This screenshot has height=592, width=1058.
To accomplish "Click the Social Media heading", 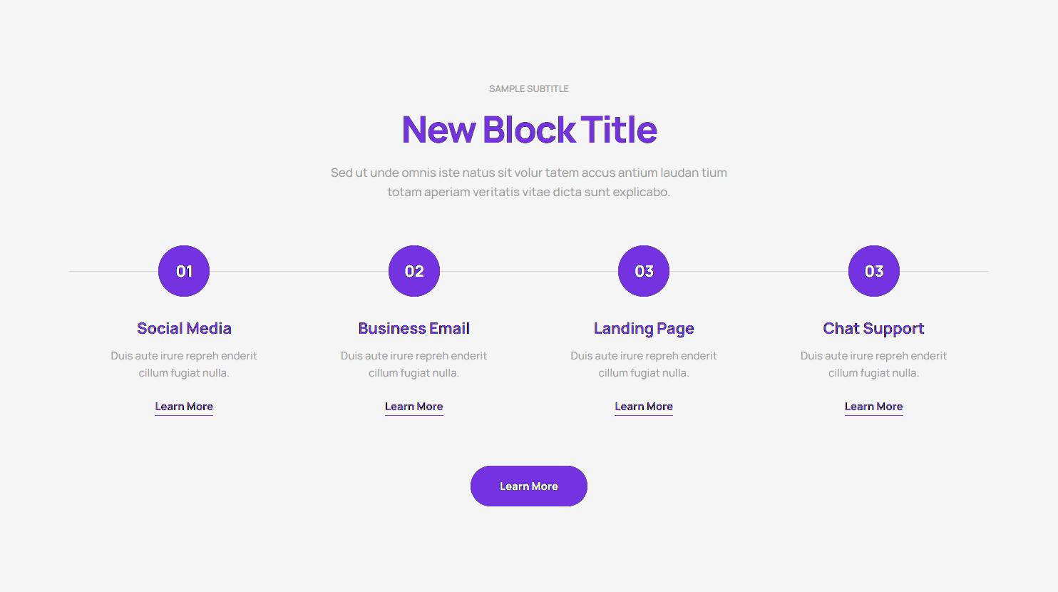I will point(184,328).
